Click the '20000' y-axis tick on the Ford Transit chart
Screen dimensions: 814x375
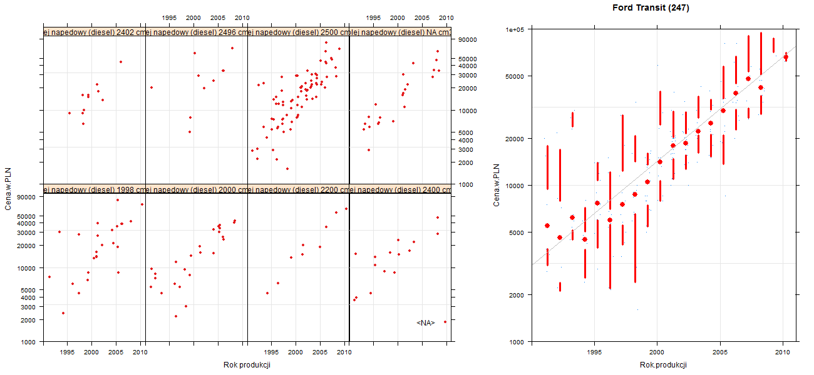point(515,139)
